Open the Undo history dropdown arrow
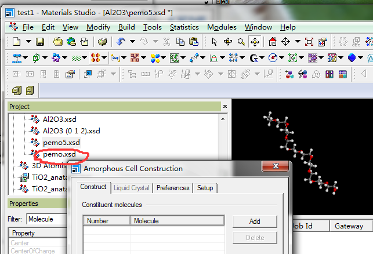Image resolution: width=373 pixels, height=254 pixels. point(132,42)
